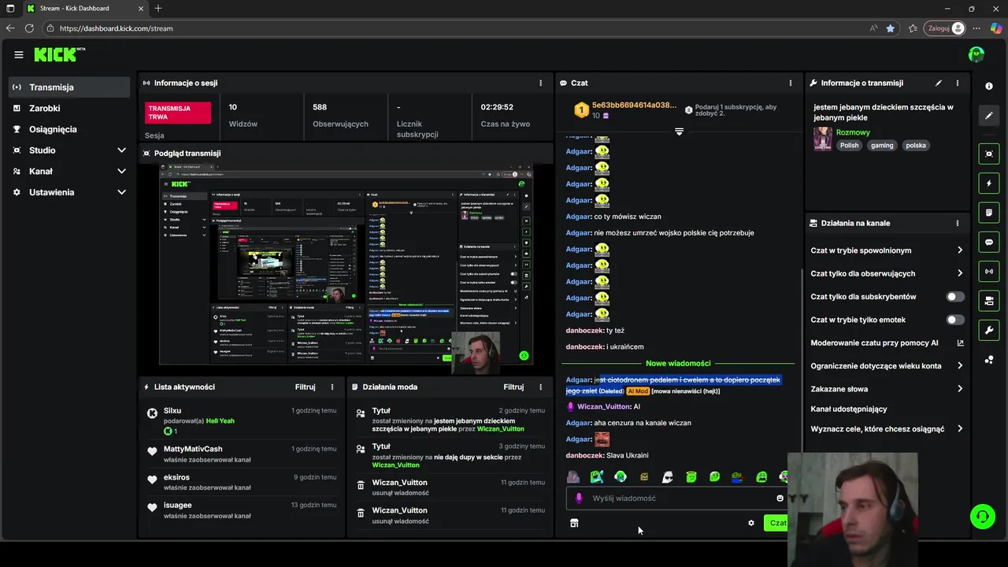Open the Zarobki page in sidebar
The height and width of the screenshot is (567, 1008).
click(x=69, y=108)
